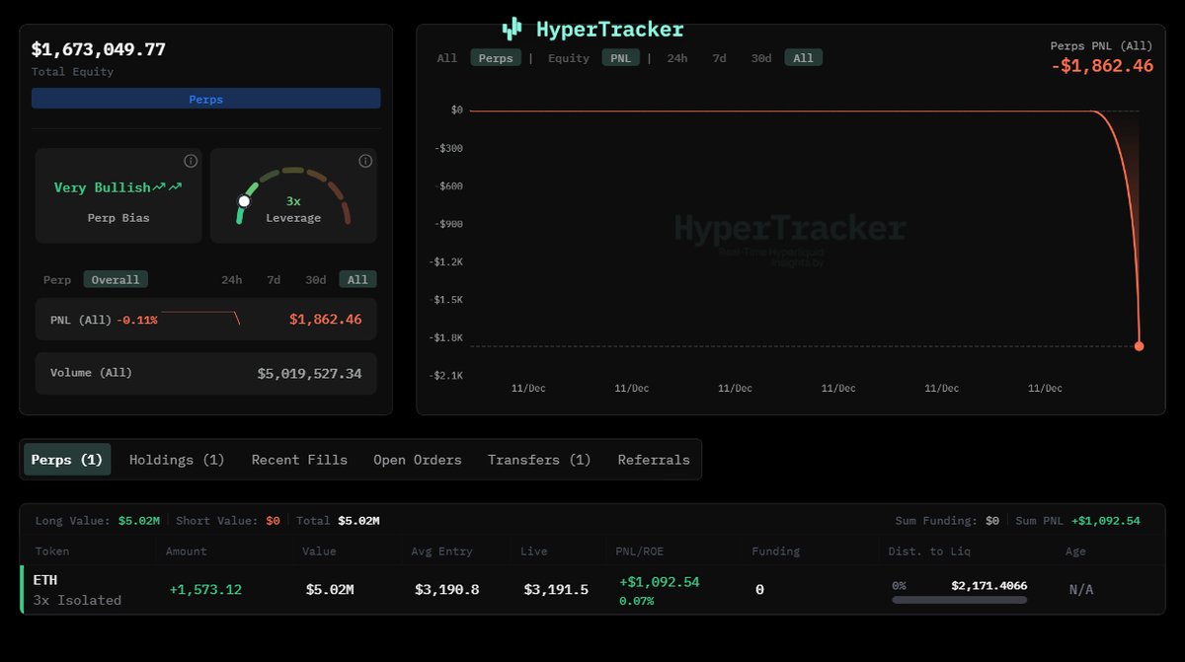Viewport: 1185px width, 662px height.
Task: Open the Open Orders tab
Action: click(x=418, y=460)
